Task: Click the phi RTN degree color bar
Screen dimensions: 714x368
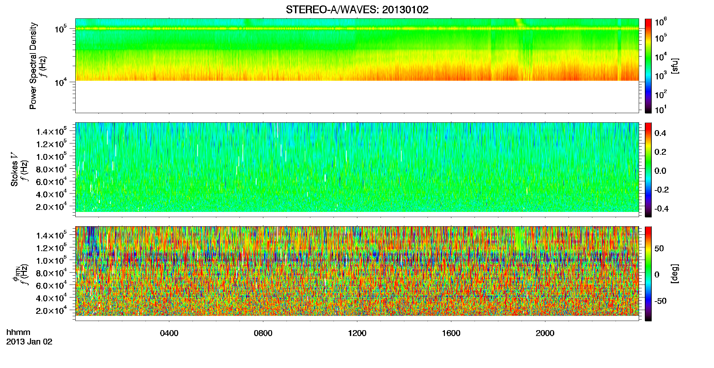Action: pyautogui.click(x=648, y=274)
